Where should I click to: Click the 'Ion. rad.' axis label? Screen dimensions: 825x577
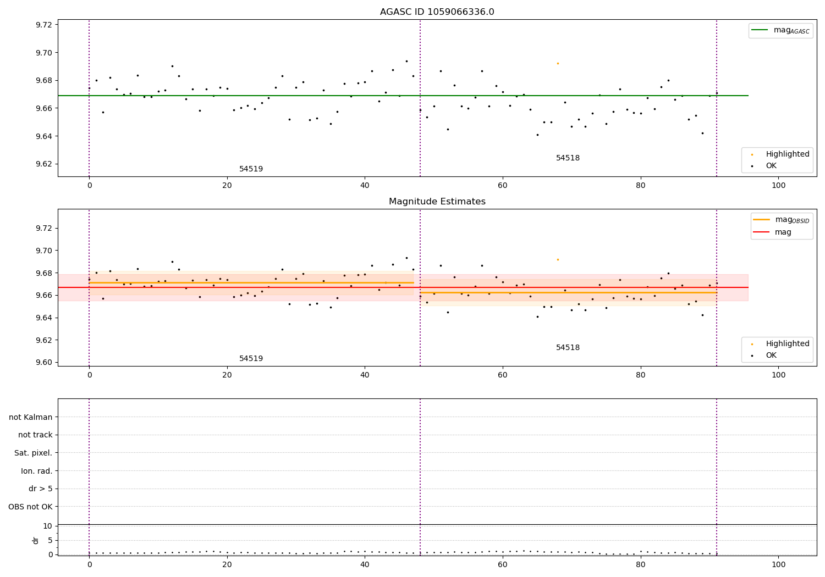click(x=37, y=471)
